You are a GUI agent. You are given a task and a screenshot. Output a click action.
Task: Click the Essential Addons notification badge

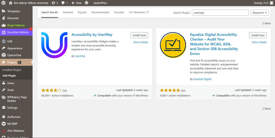pyautogui.click(x=31, y=29)
